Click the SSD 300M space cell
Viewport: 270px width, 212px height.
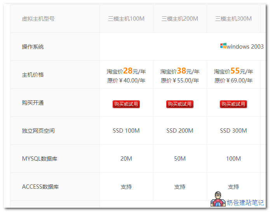(x=233, y=131)
